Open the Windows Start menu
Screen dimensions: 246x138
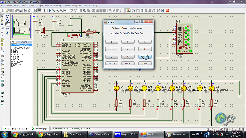click(x=5, y=134)
